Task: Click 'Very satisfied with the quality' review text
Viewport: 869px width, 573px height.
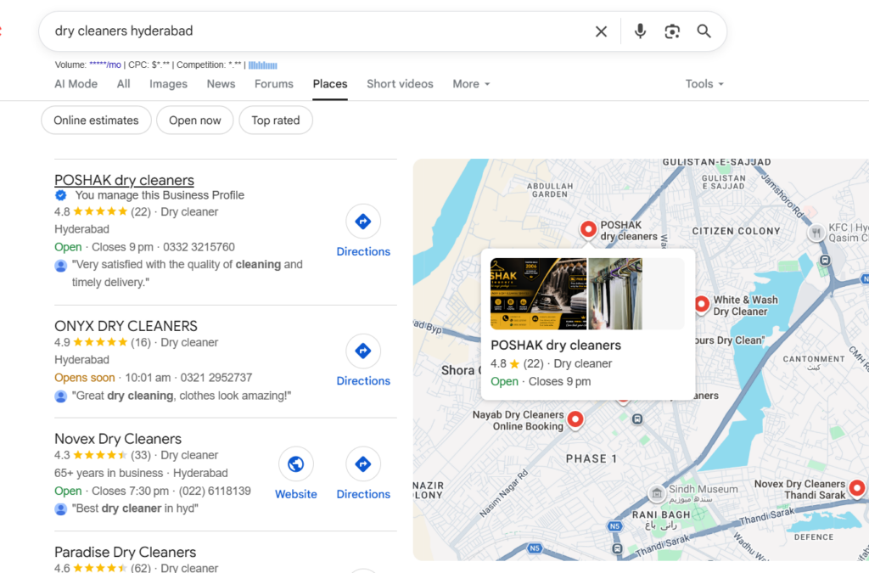Action: click(x=188, y=273)
